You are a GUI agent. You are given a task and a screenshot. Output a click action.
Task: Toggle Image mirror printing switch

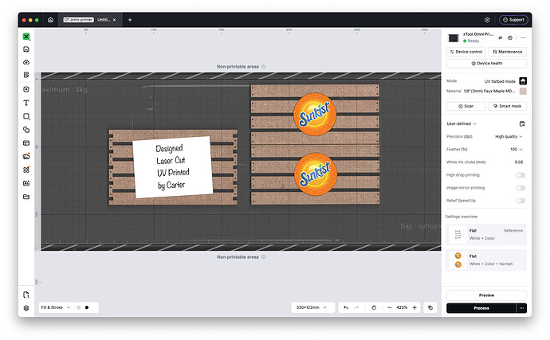click(x=521, y=188)
